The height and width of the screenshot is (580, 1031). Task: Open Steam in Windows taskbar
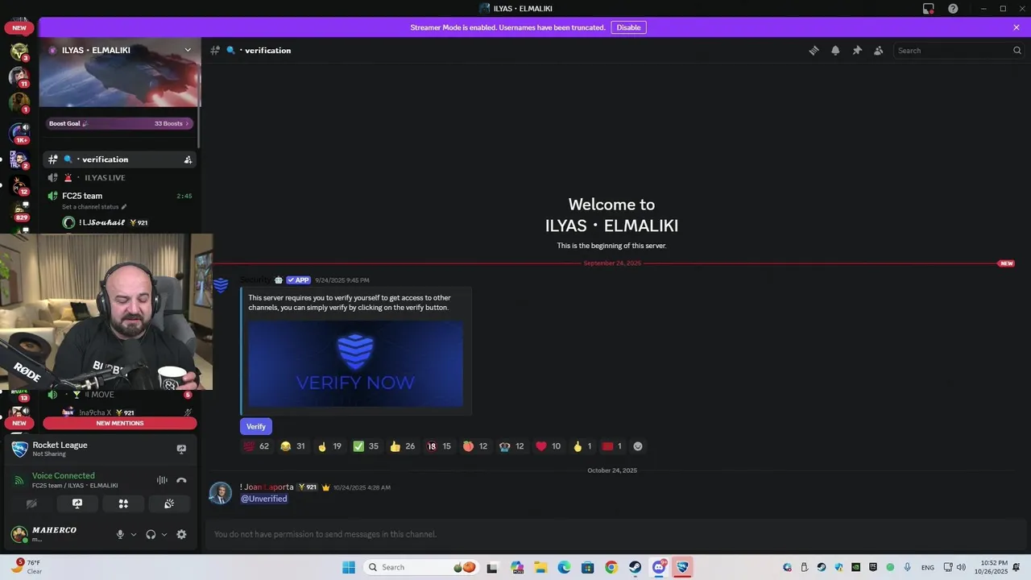pos(635,567)
